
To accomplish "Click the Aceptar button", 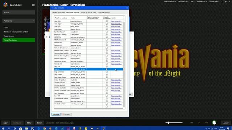I will point(56,114).
